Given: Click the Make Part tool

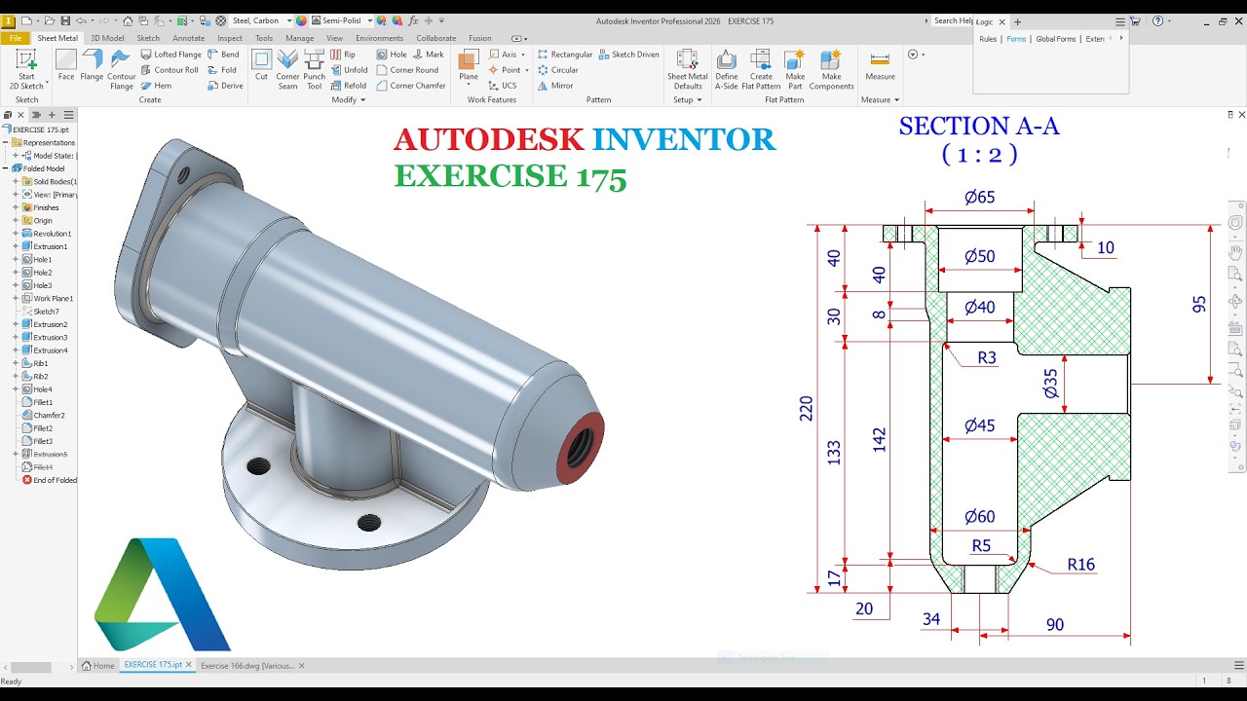Looking at the screenshot, I should 795,69.
